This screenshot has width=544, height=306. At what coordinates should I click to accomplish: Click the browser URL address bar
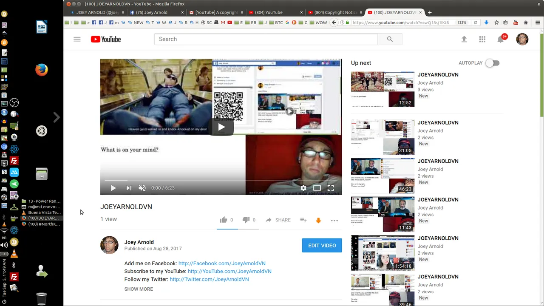pos(402,23)
